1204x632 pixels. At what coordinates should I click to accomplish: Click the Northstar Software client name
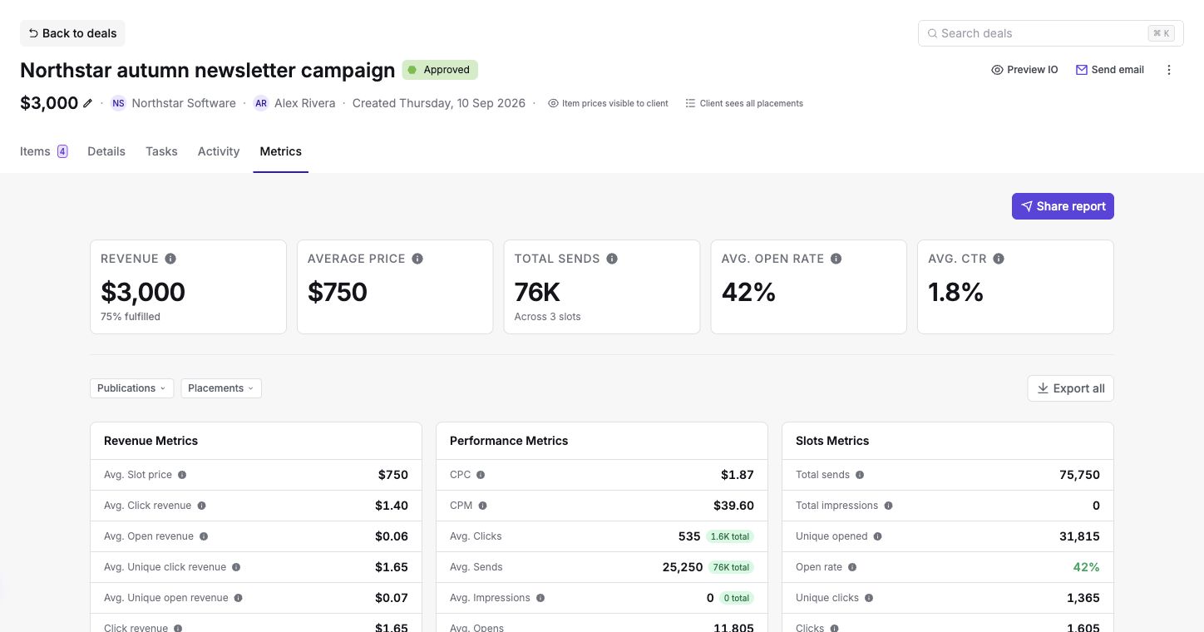183,103
